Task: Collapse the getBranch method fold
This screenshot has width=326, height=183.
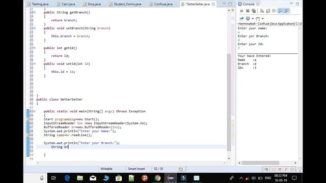Action: tap(35, 12)
